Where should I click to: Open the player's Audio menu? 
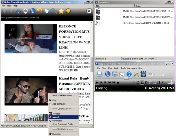[116, 68]
